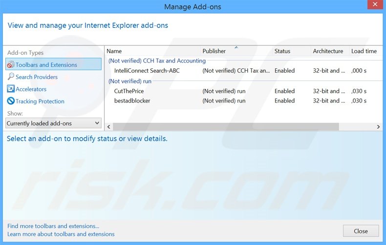Click load time of bestadblocker row
This screenshot has width=386, height=245.
[x=359, y=101]
